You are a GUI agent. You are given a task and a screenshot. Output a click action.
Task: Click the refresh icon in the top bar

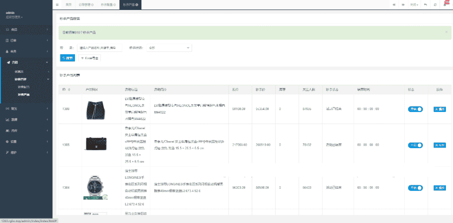435,5
